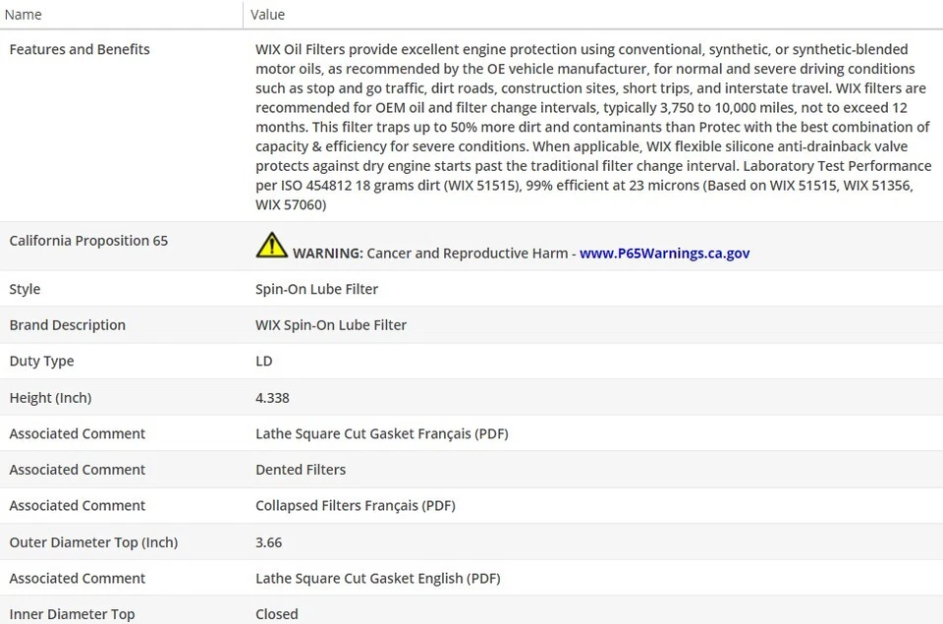Click the California Proposition 65 label
The image size is (943, 624).
click(x=88, y=241)
